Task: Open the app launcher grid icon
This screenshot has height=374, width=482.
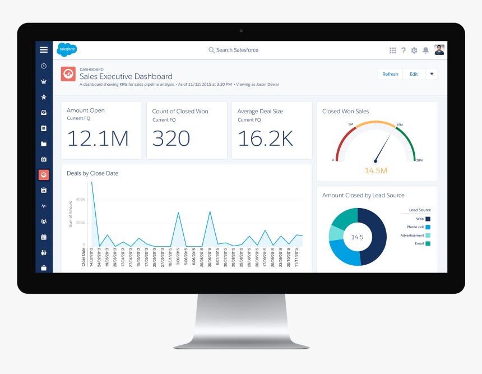Action: (x=392, y=50)
